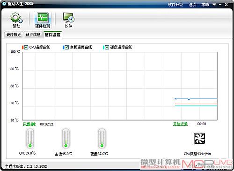Viewport: 234px width, 171px height.
Task: Toggle the CPU温度曲线 checkbox
Action: [26, 47]
